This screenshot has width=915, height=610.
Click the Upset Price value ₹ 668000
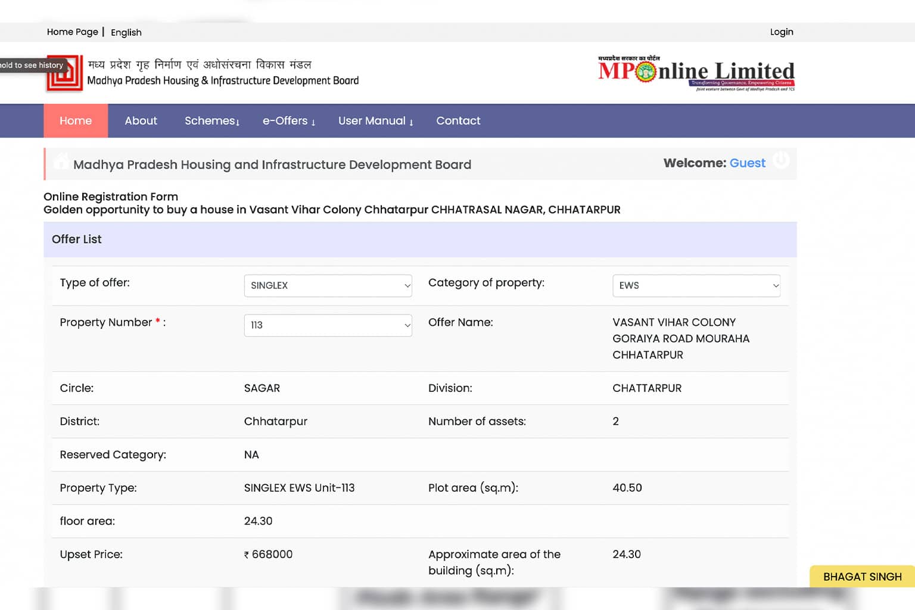pyautogui.click(x=269, y=554)
